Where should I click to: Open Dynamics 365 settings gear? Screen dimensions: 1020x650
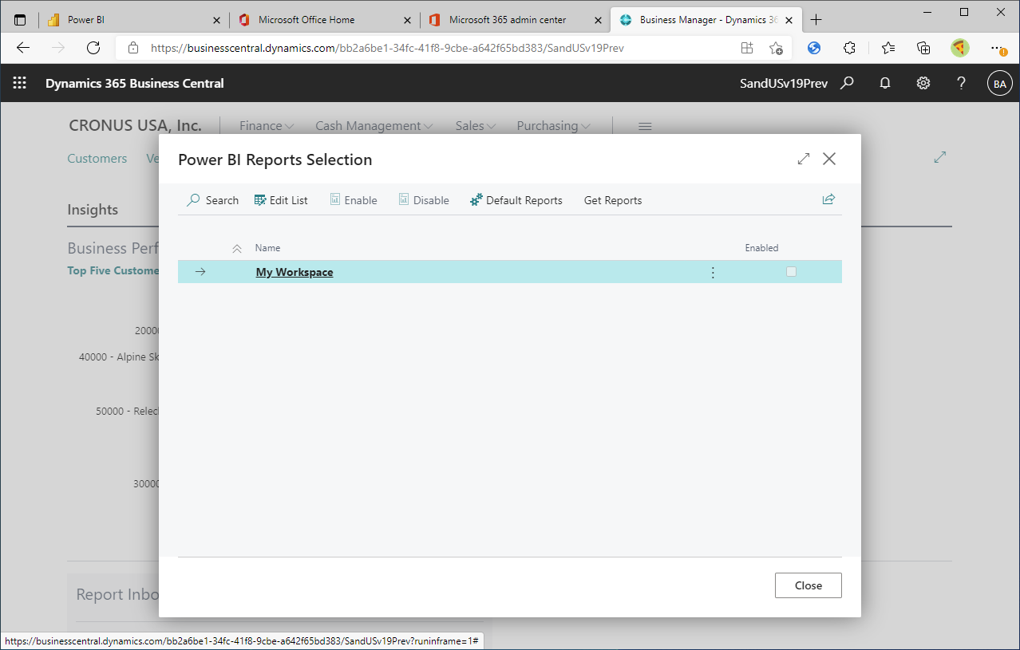pyautogui.click(x=923, y=83)
